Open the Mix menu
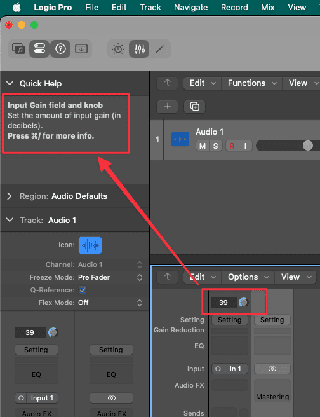Screen dimensions: 320x417 click(268, 8)
